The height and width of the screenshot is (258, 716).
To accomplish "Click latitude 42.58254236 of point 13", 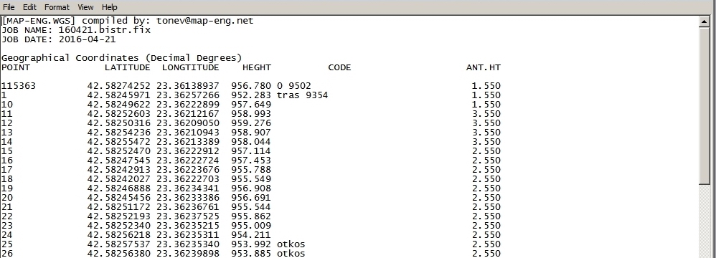I will coord(118,133).
